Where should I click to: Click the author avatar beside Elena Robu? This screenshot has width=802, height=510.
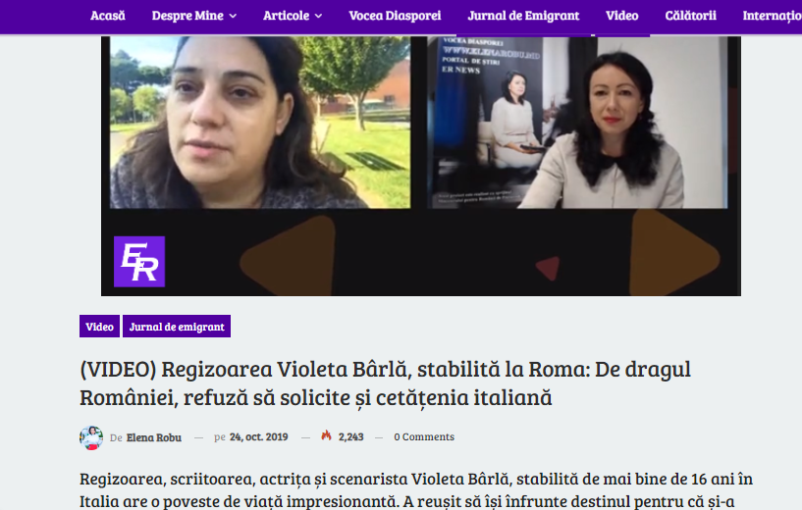click(91, 437)
